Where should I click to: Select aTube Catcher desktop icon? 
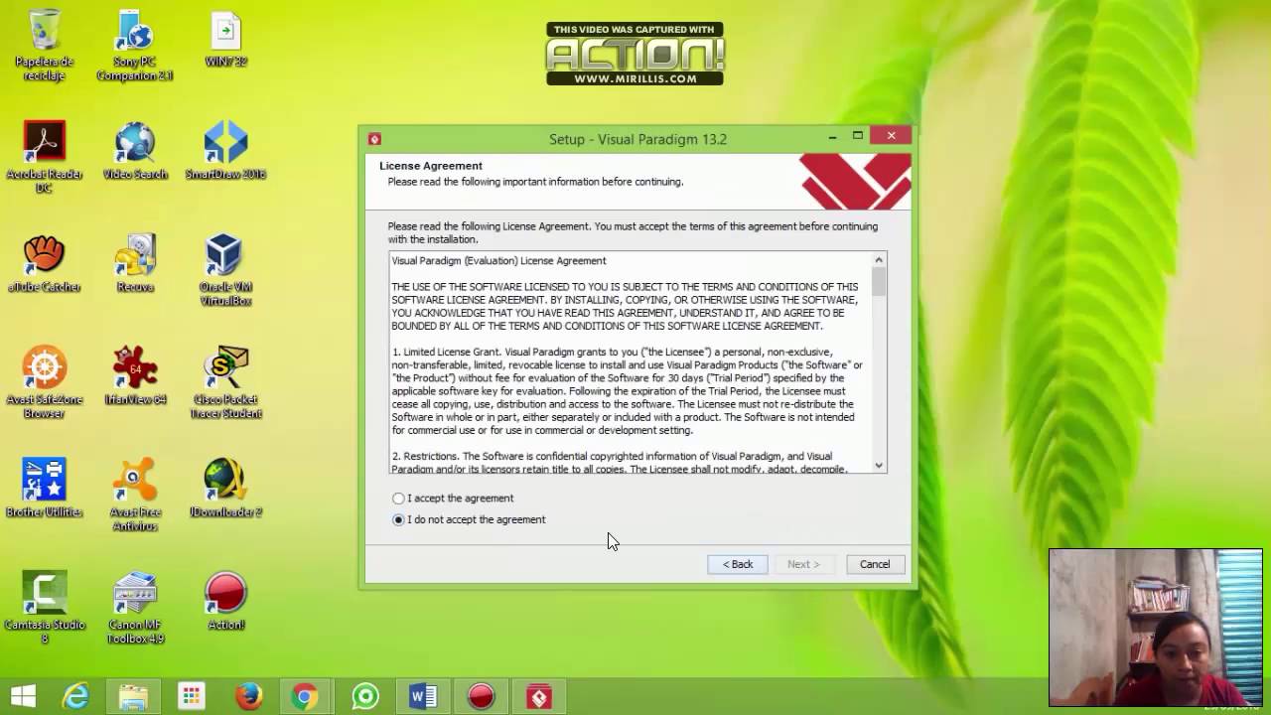click(x=44, y=264)
